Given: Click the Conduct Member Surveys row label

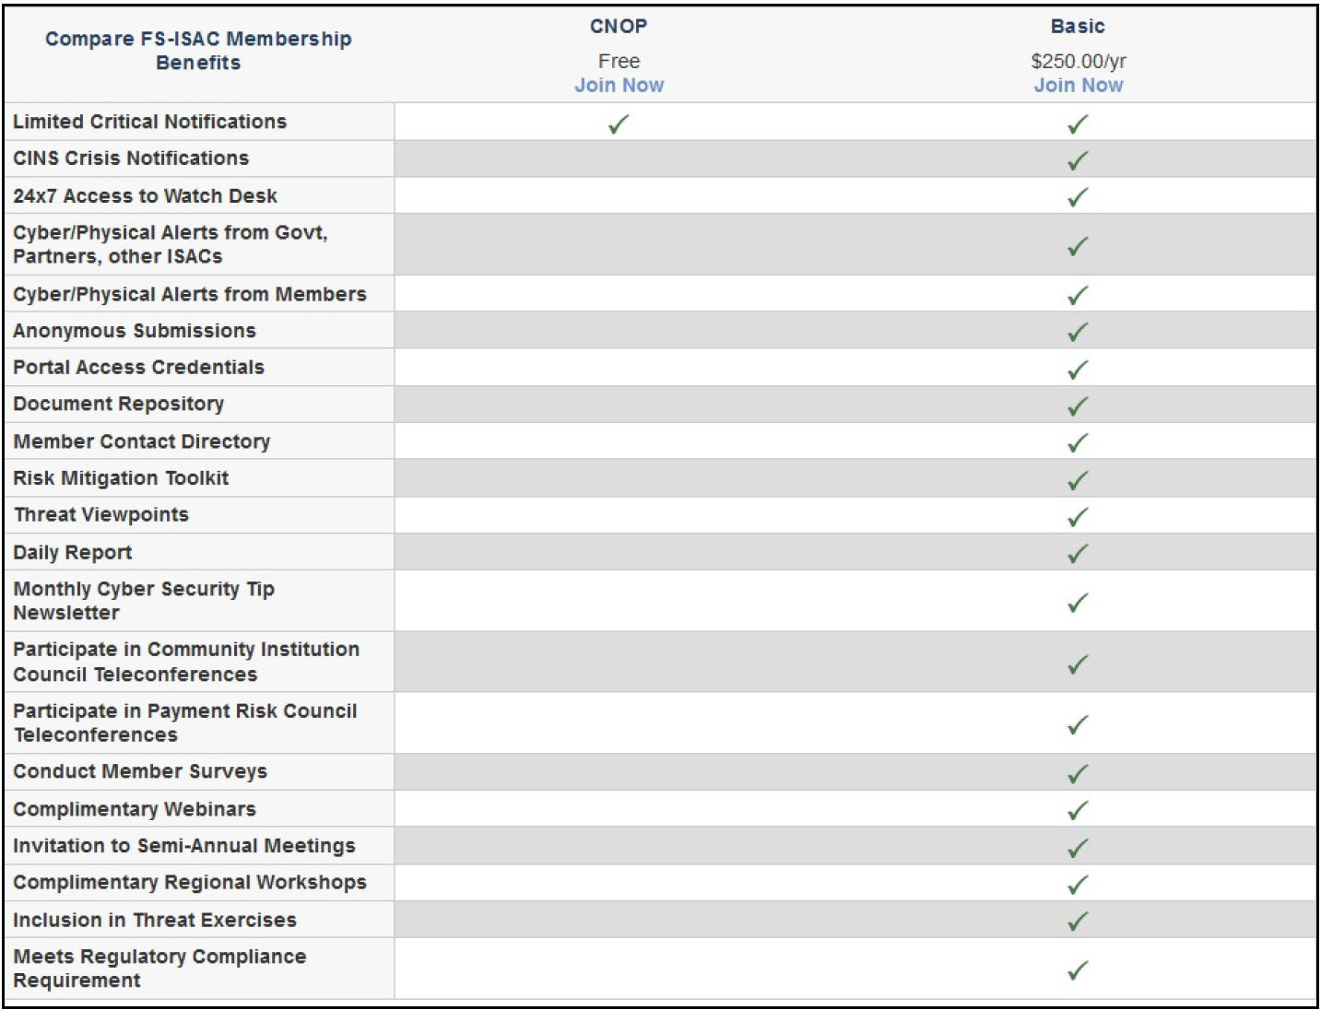Looking at the screenshot, I should (x=140, y=772).
